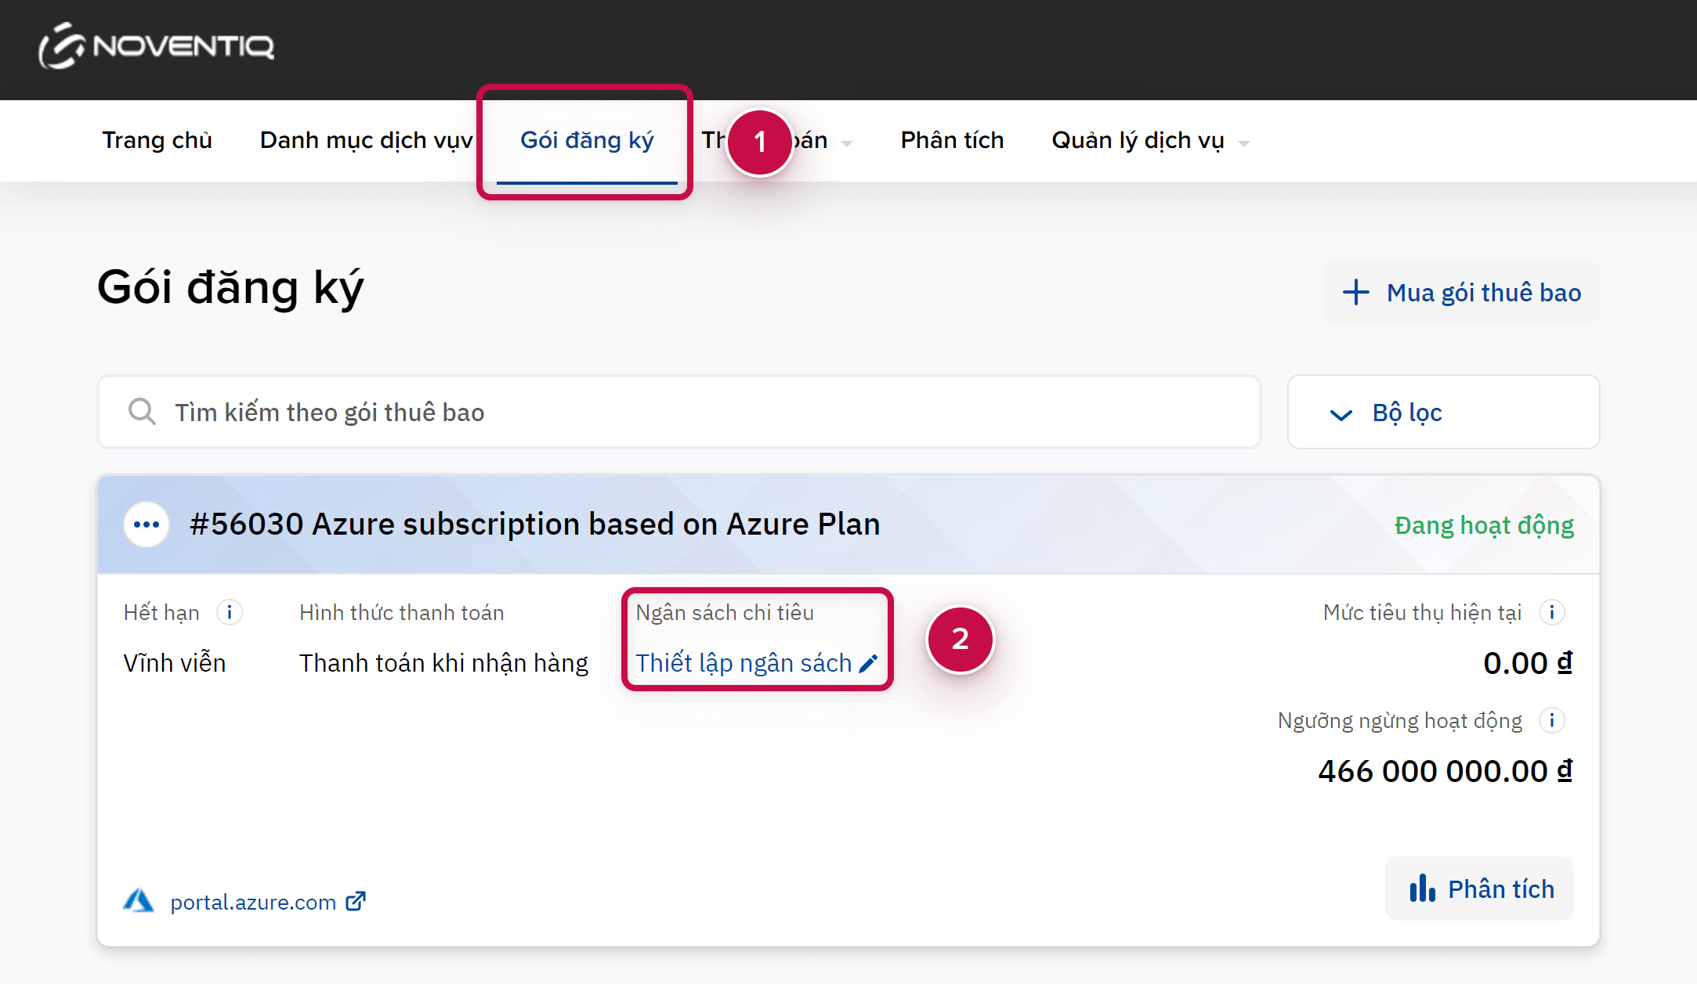The height and width of the screenshot is (984, 1697).
Task: Click info icon beside Mức tiêu thụ hiện tại
Action: coord(1551,612)
